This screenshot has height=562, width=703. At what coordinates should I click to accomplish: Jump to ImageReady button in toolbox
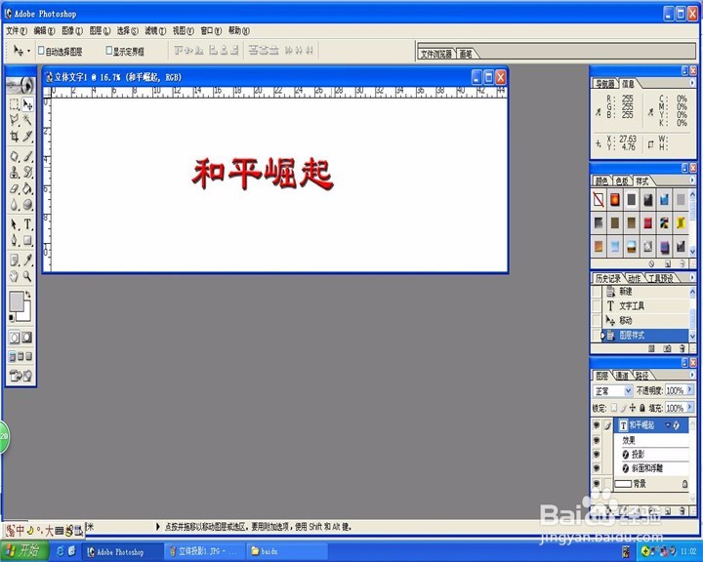pyautogui.click(x=21, y=376)
